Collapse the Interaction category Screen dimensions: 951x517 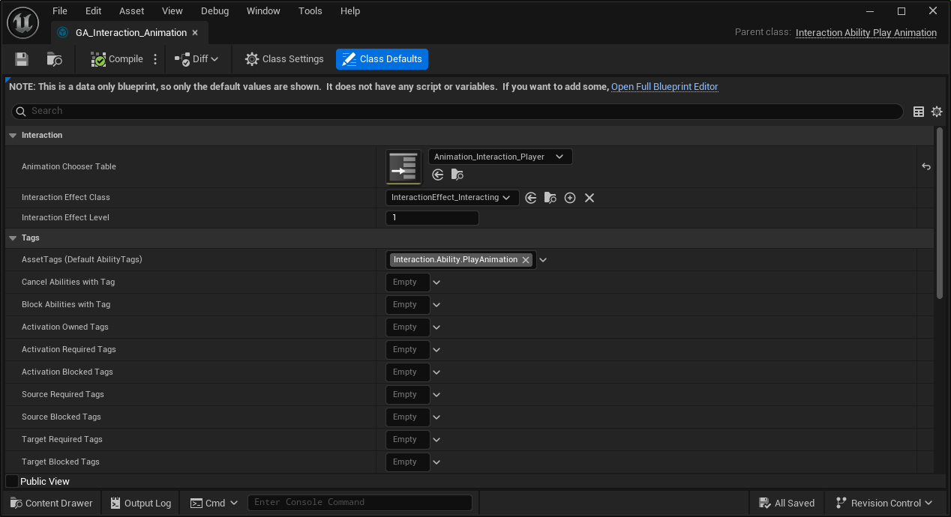point(12,135)
